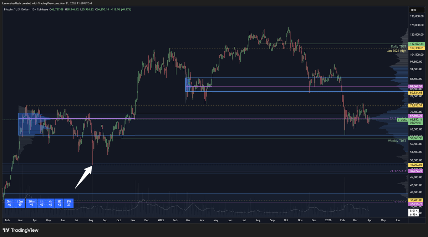Click the 78,500.00 price axis label
Image resolution: width=428 pixels, height=237 pixels.
click(x=417, y=96)
